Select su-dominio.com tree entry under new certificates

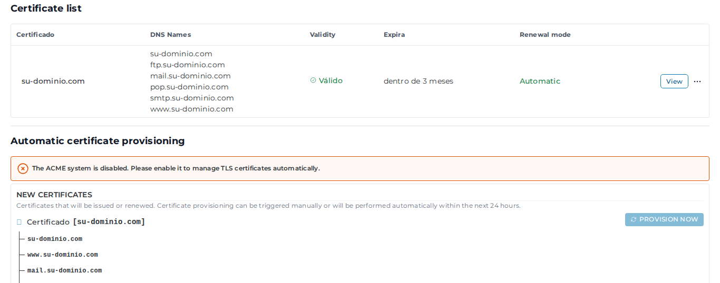point(55,239)
